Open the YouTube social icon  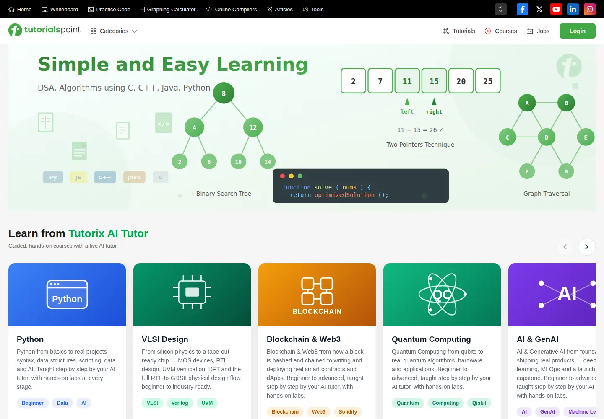556,9
